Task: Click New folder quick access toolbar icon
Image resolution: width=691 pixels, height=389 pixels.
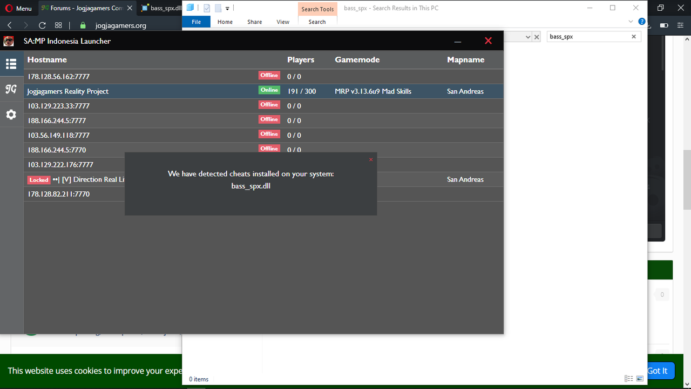Action: 218,8
